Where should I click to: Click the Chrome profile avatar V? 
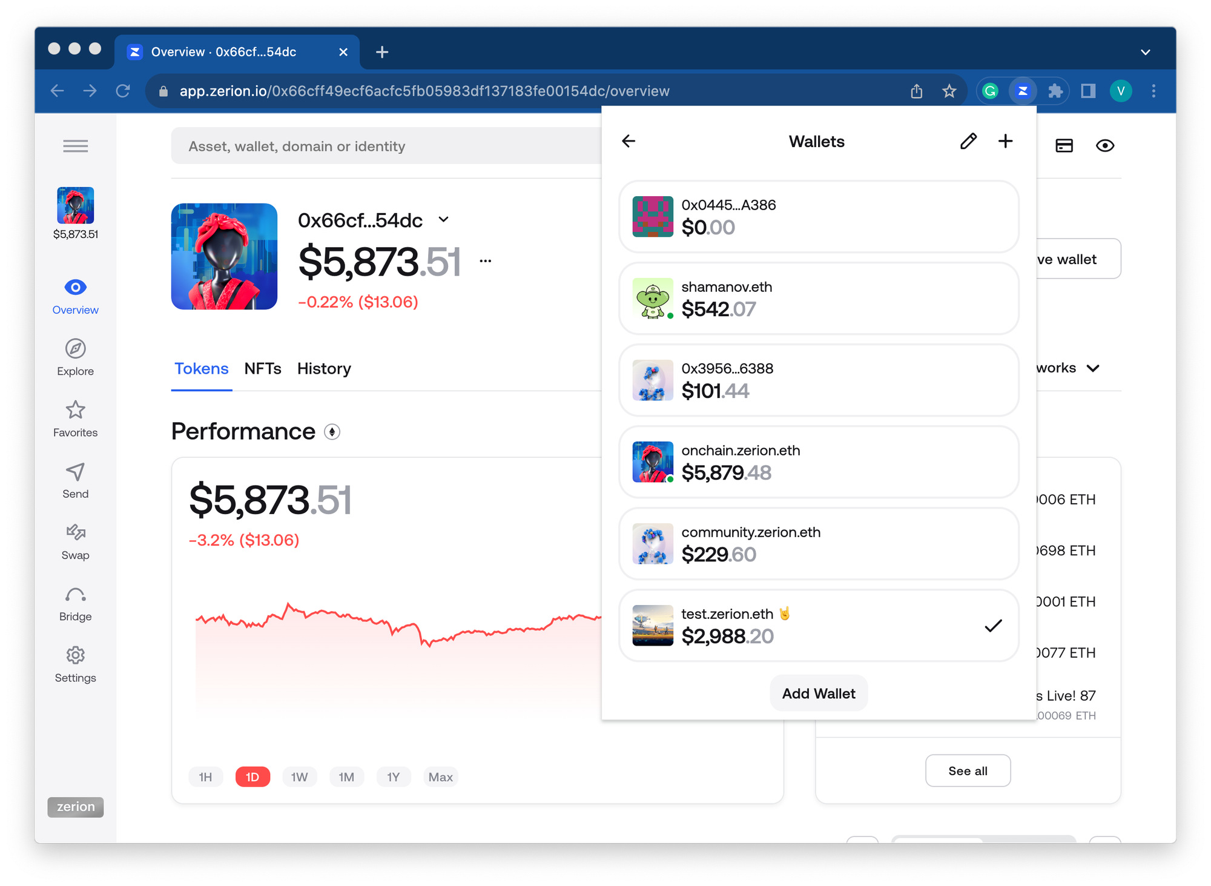pyautogui.click(x=1121, y=91)
